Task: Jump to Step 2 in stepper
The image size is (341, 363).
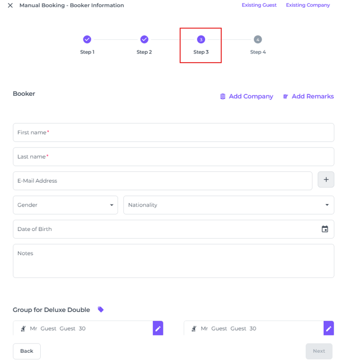Action: pos(144,40)
